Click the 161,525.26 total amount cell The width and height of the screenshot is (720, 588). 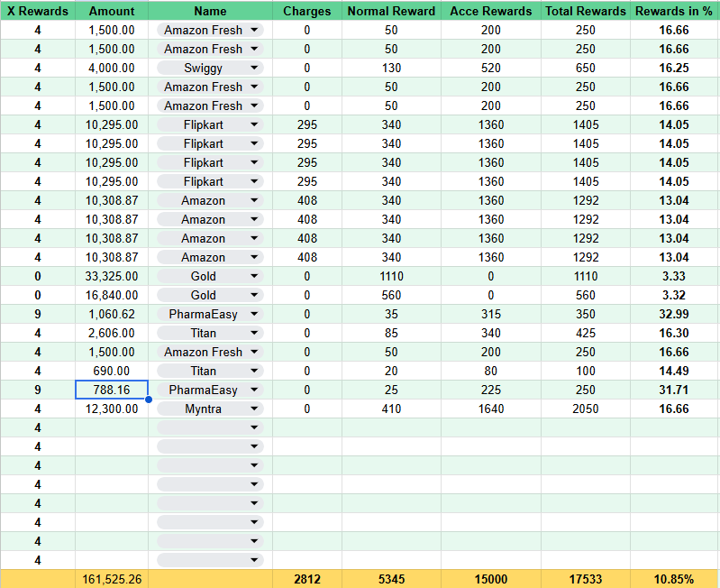(112, 579)
